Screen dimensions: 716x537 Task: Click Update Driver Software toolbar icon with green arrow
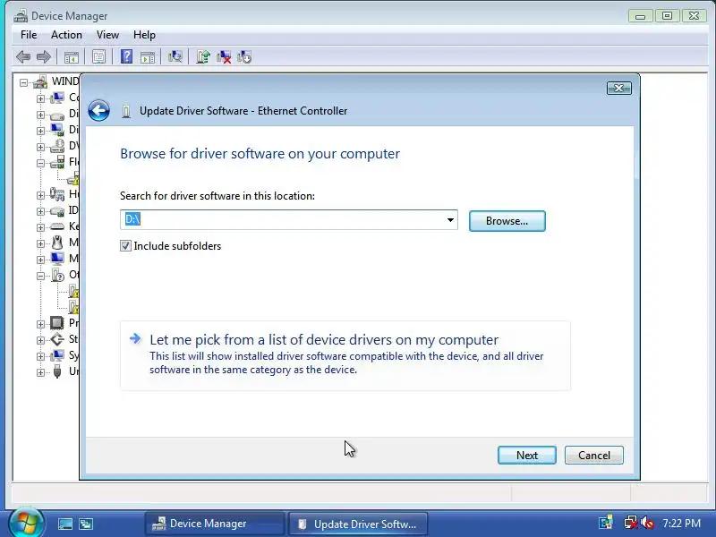point(203,56)
